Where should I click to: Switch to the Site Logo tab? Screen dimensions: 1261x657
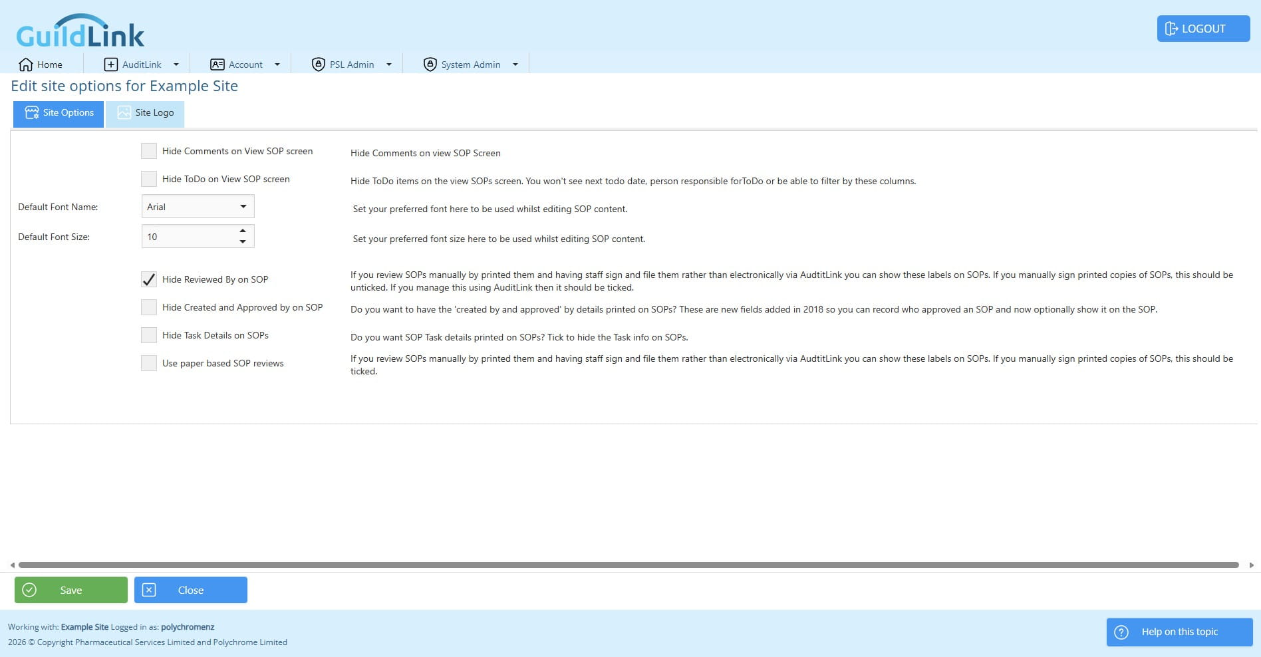click(x=145, y=113)
